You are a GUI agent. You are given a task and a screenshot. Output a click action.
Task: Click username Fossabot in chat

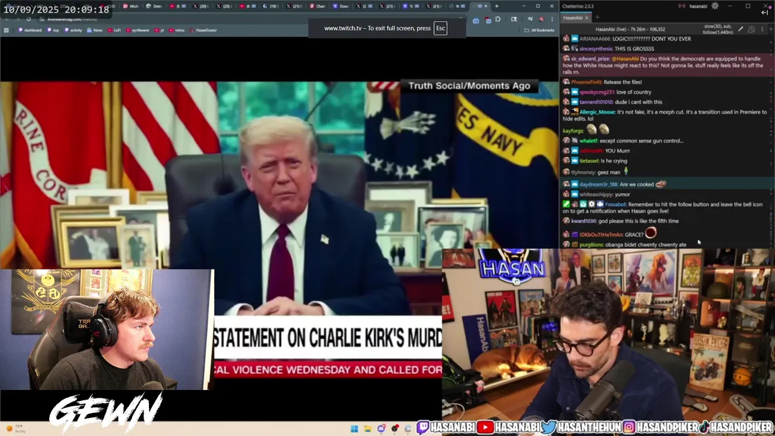[616, 205]
